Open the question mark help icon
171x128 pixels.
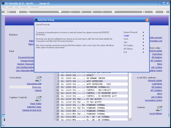tap(17, 12)
